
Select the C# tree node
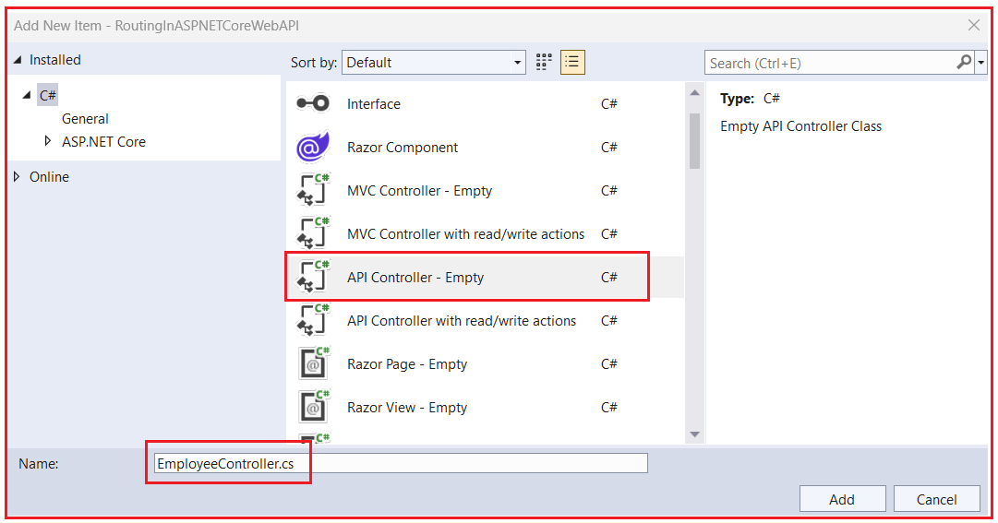[x=48, y=95]
